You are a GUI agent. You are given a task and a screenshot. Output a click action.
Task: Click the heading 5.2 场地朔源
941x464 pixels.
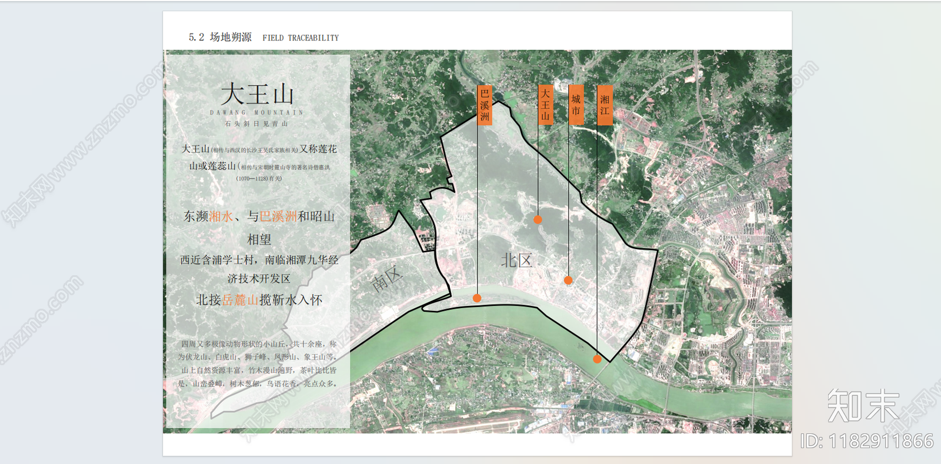[x=220, y=37]
